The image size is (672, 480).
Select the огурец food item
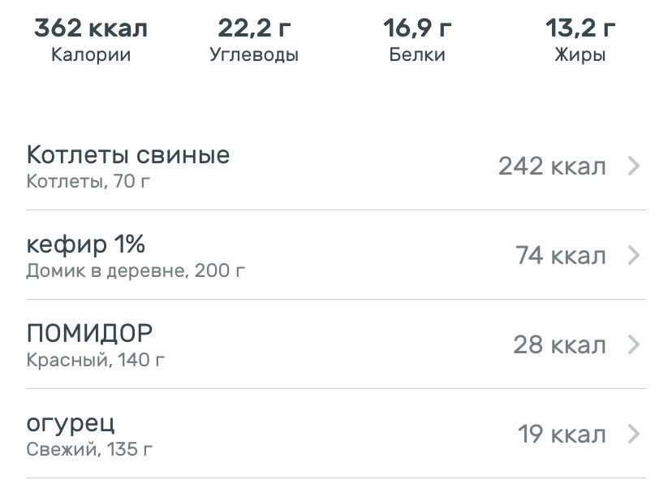(x=71, y=423)
